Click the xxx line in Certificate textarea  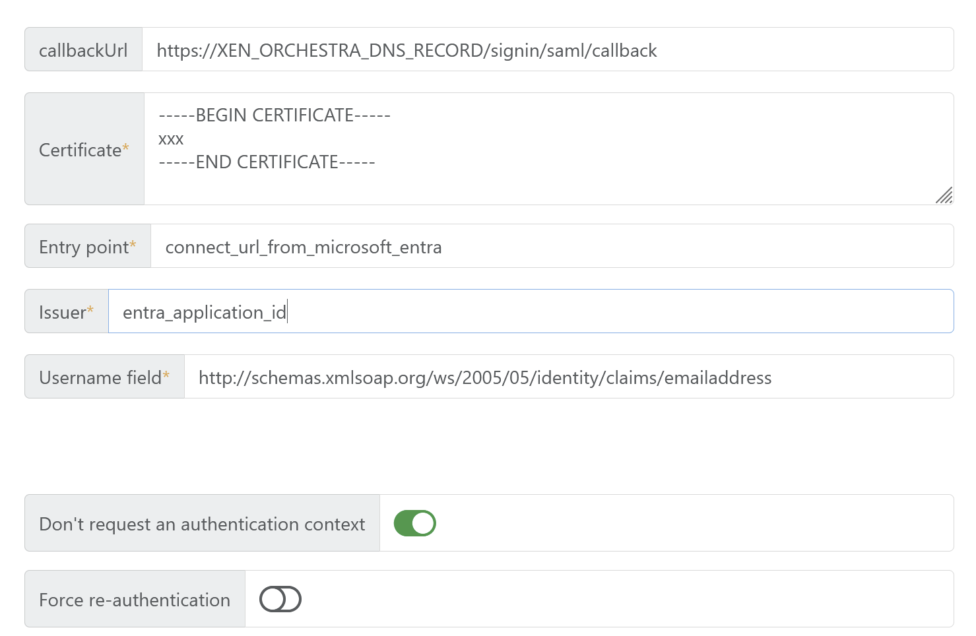[x=171, y=139]
